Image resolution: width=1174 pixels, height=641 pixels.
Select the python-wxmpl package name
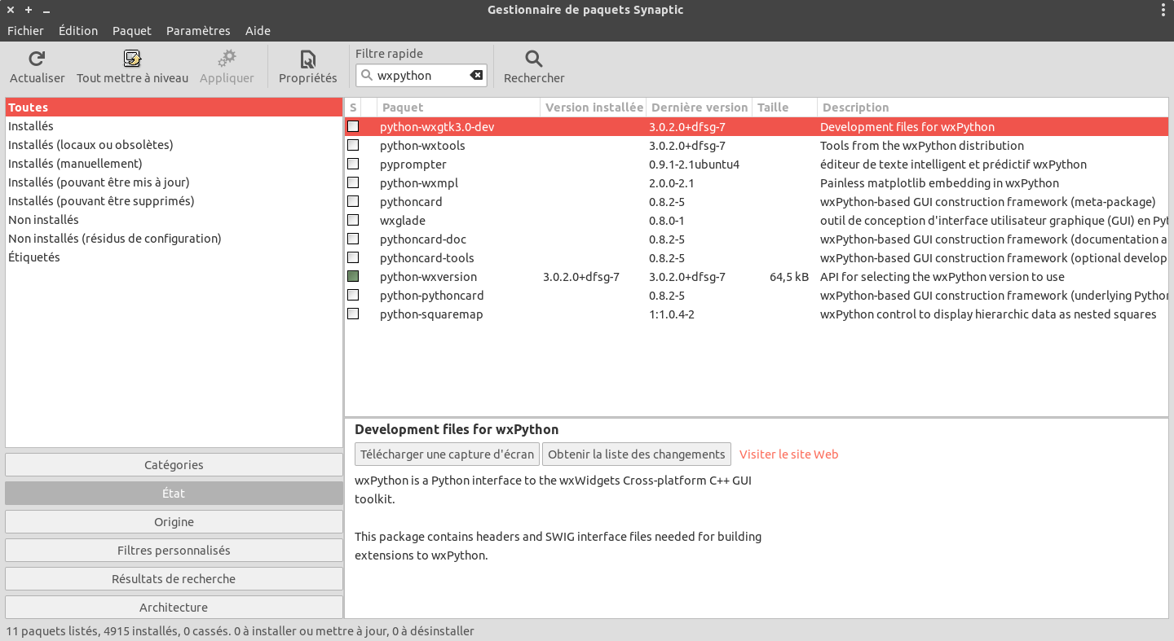point(419,183)
